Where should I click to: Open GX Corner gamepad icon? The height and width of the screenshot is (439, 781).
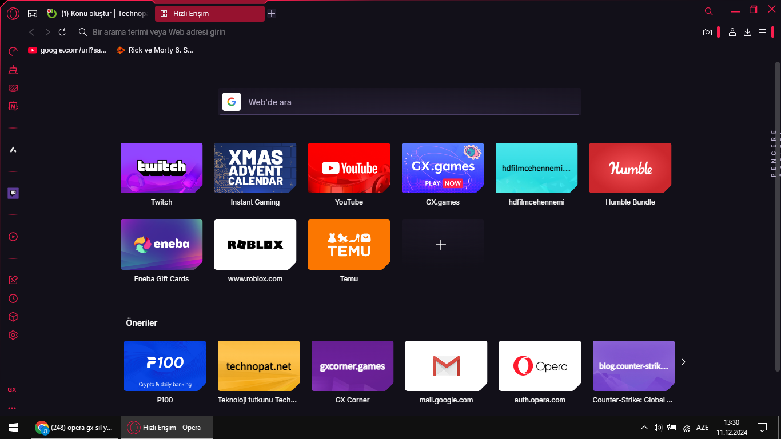pyautogui.click(x=33, y=13)
